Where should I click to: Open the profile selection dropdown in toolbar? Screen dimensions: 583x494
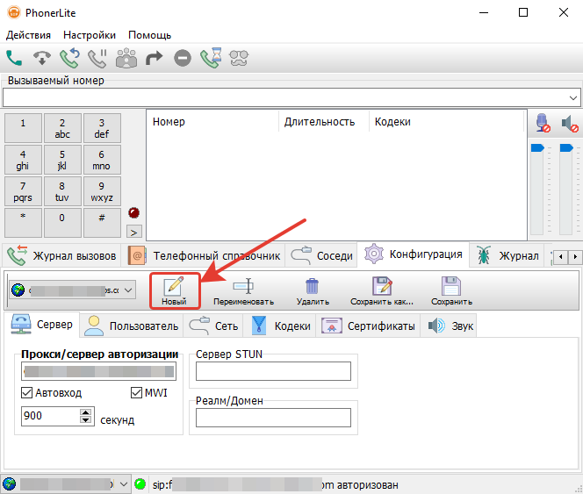click(129, 289)
